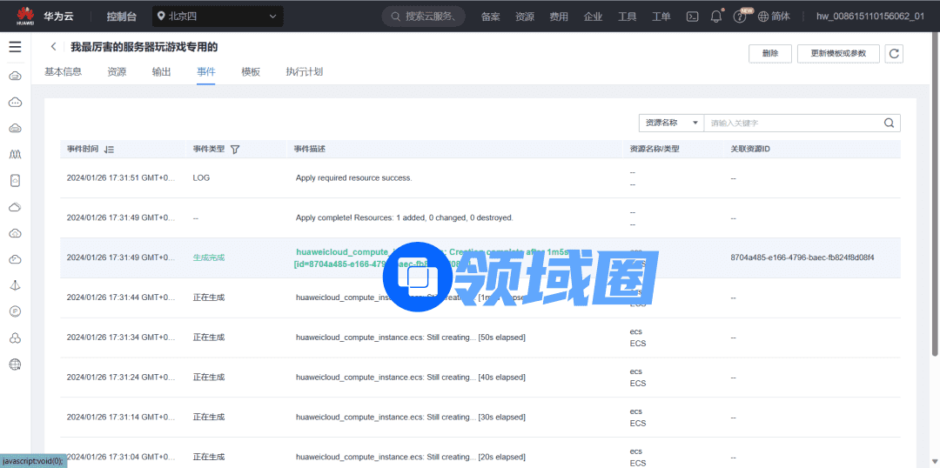Click the globe icon in left sidebar
The height and width of the screenshot is (468, 940).
(15, 364)
